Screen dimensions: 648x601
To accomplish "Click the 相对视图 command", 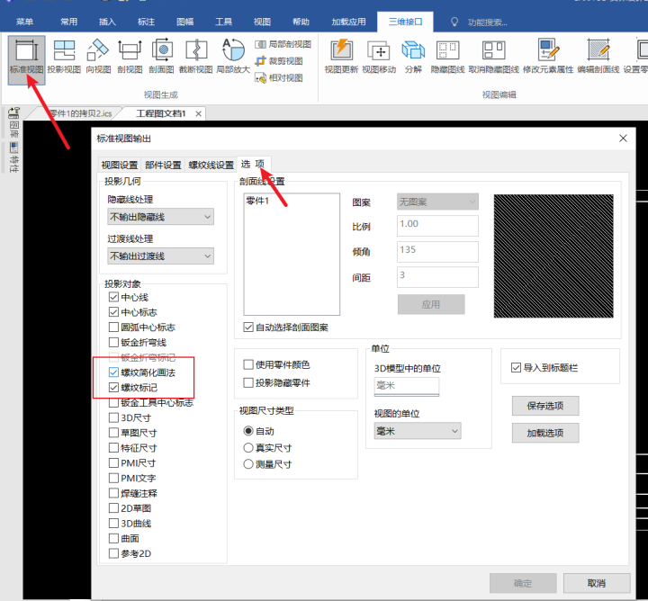I will pyautogui.click(x=279, y=77).
